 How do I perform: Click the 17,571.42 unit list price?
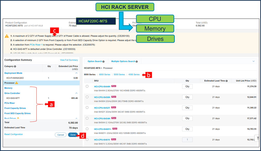click(252, 118)
